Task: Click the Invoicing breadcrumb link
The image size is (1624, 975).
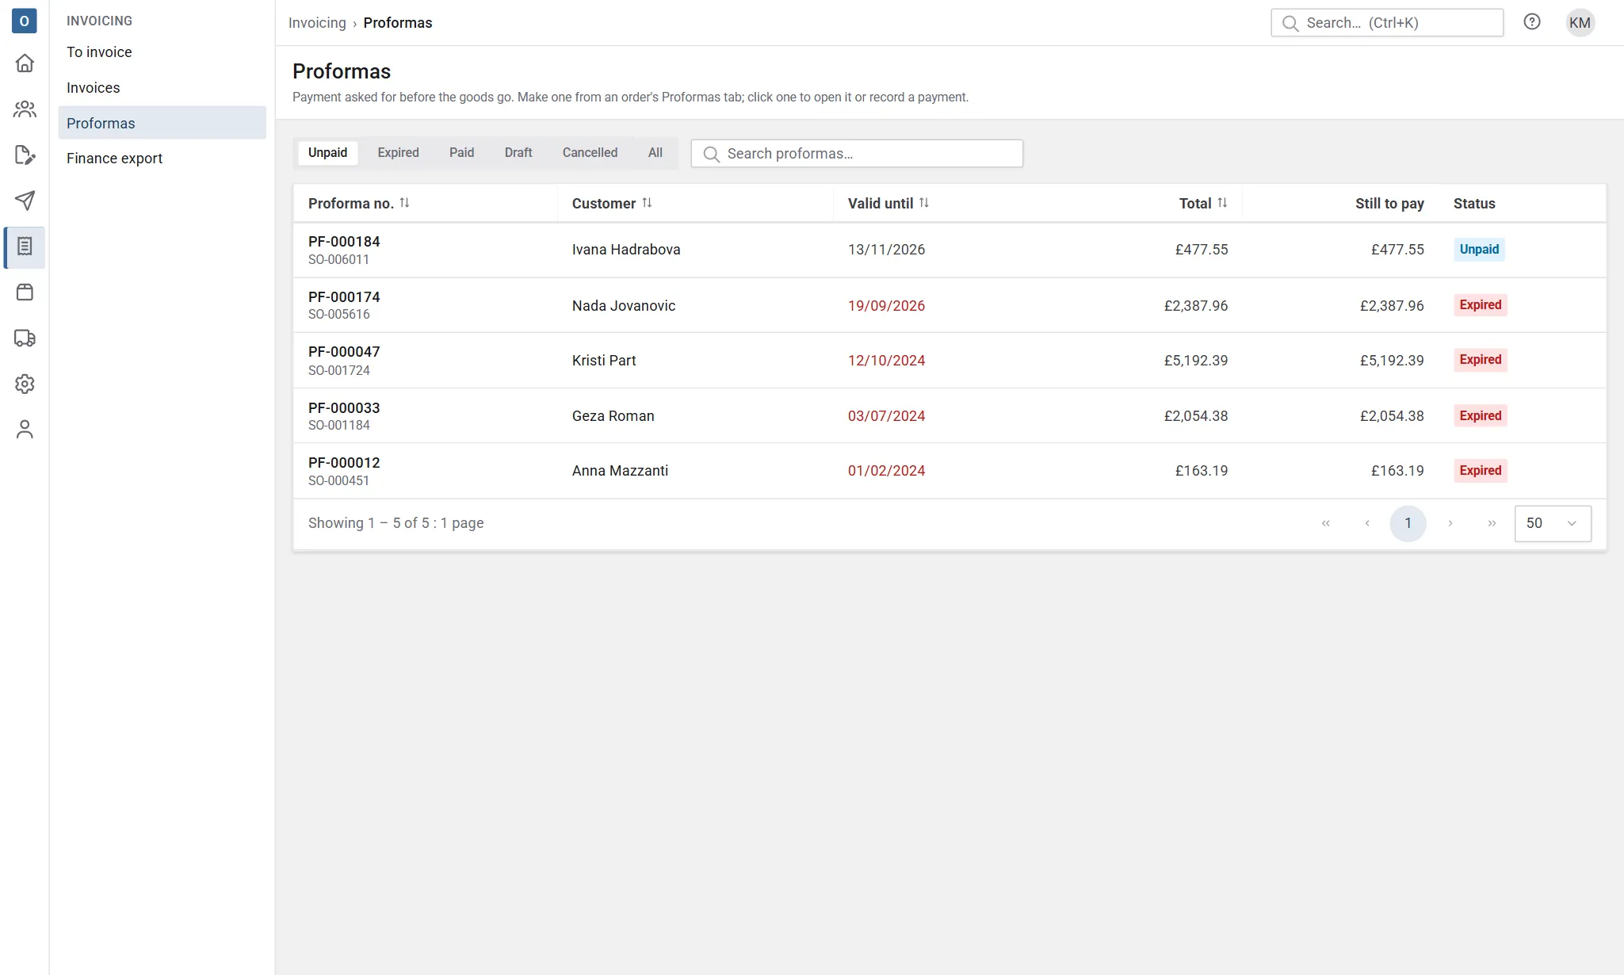Action: point(317,23)
